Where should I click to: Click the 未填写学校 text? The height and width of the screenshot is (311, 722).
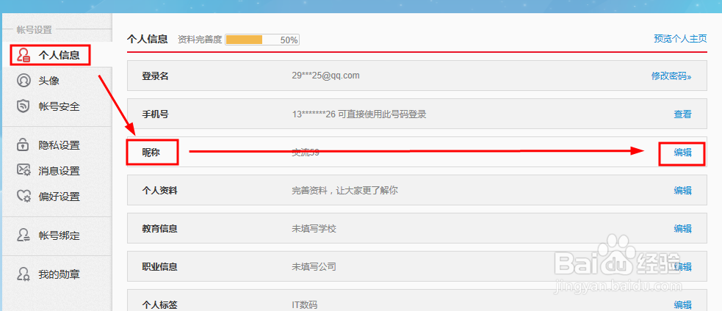click(314, 228)
